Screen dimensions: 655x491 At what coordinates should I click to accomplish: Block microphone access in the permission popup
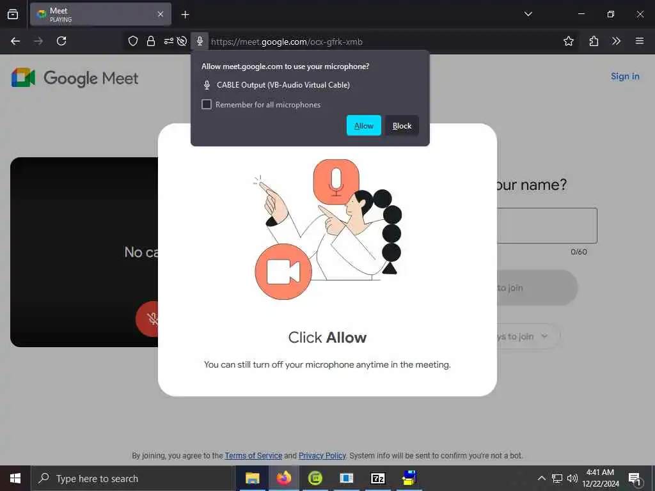[x=402, y=125]
